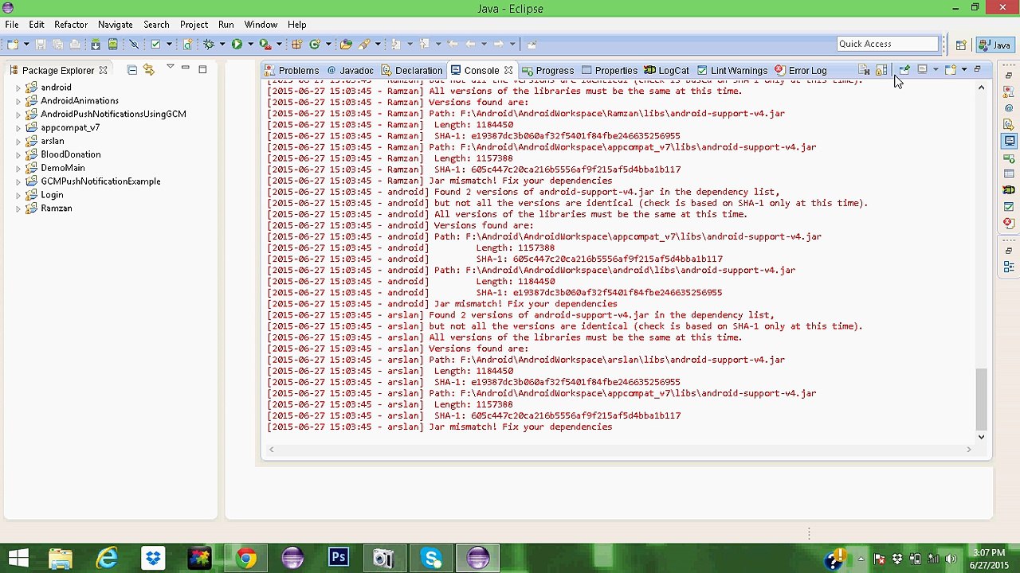Open the Navigate menu
The image size is (1020, 573).
[116, 25]
